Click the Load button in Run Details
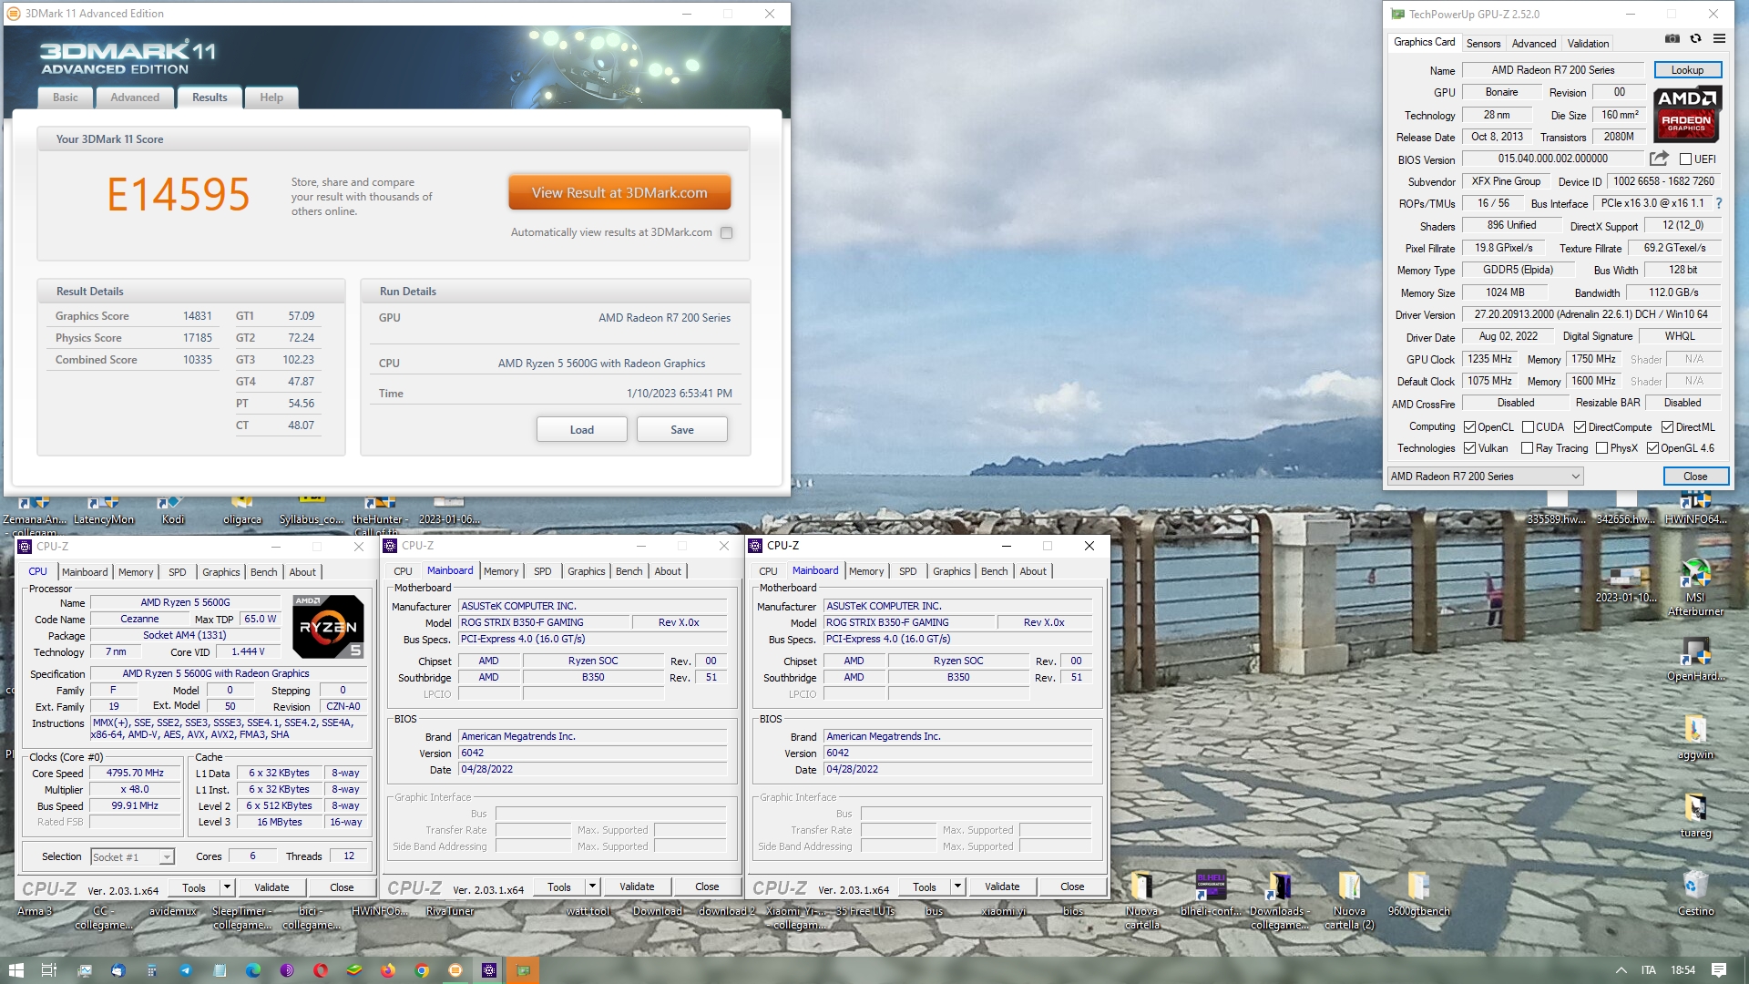This screenshot has height=984, width=1749. point(582,430)
